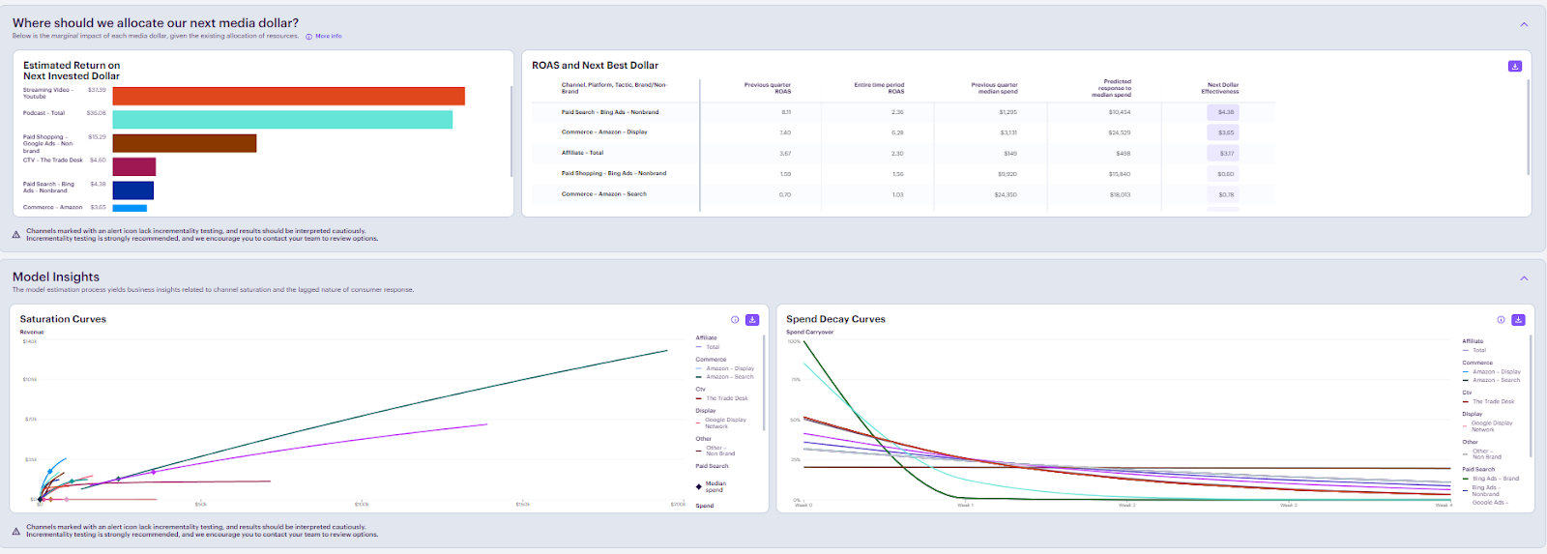The height and width of the screenshot is (554, 1547).
Task: Sort by Next Dollar Effectiveness column header
Action: [1219, 88]
